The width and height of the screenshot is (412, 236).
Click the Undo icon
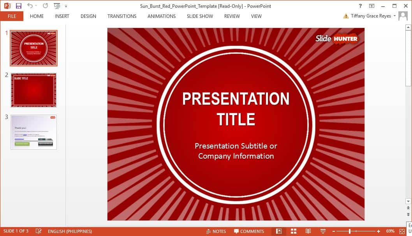pos(30,6)
